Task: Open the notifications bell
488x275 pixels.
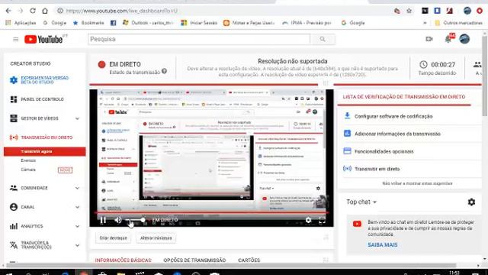Action: [x=448, y=39]
